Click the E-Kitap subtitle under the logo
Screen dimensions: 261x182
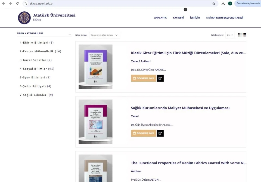pos(37,20)
